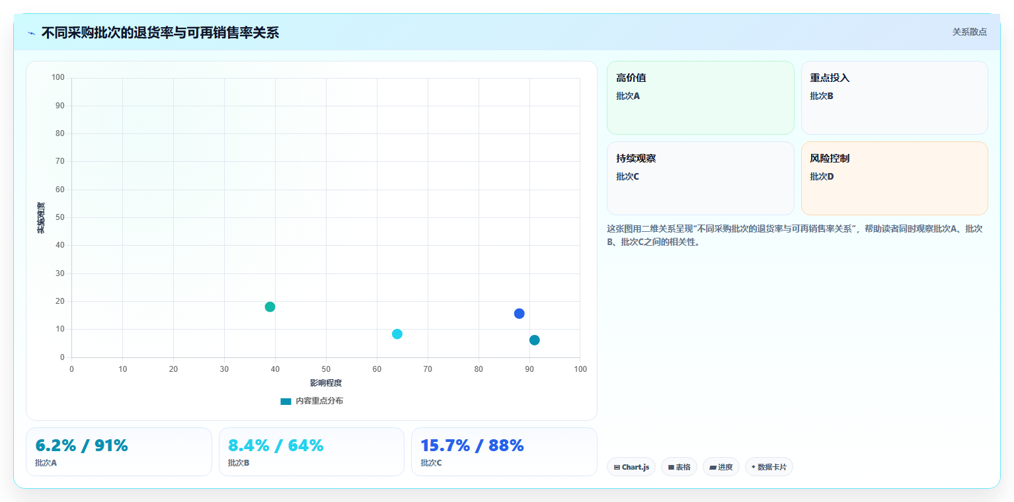This screenshot has width=1014, height=502.
Task: Click the lightning icon beside the title
Action: point(32,33)
